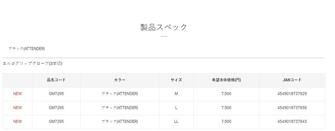Click the GM7295 code in the L-size row
This screenshot has height=131, width=335.
(56, 108)
